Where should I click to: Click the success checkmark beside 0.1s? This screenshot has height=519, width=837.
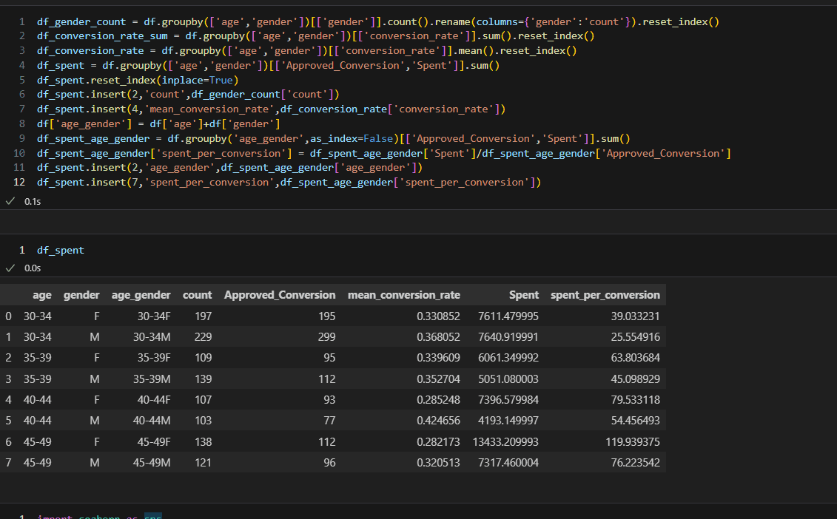10,201
